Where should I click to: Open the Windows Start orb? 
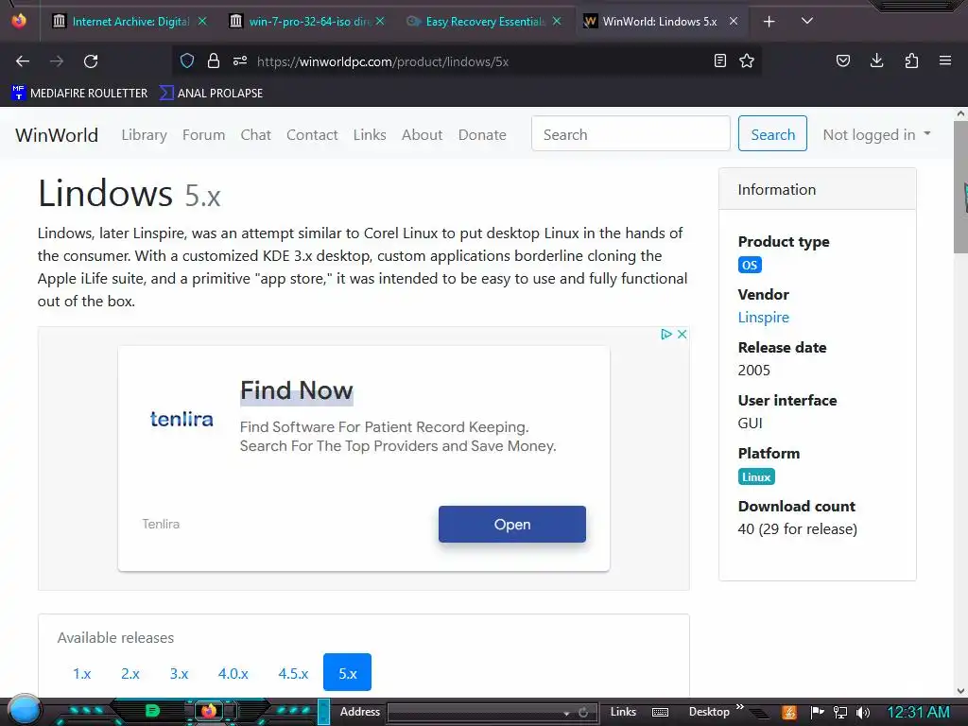pos(24,710)
